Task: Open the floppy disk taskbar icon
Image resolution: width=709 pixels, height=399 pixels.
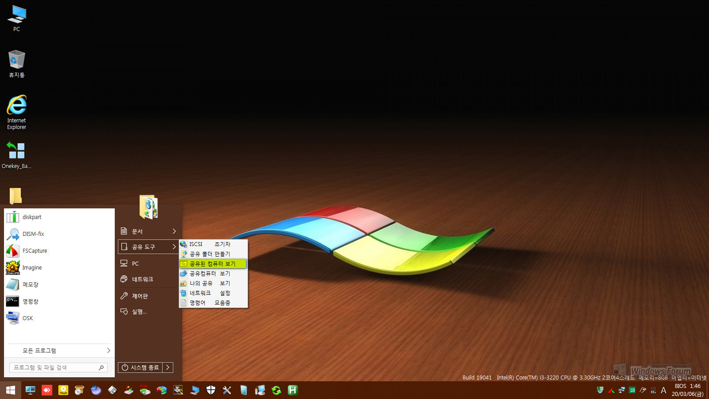Action: [x=112, y=390]
